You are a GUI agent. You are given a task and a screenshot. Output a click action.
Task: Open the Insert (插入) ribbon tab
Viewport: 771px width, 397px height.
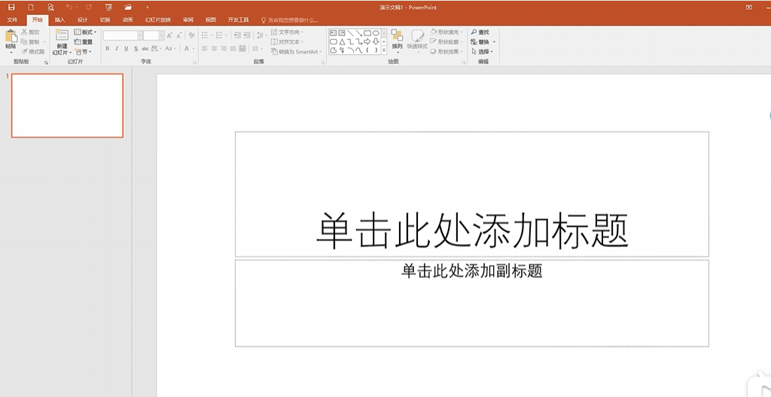tap(59, 20)
